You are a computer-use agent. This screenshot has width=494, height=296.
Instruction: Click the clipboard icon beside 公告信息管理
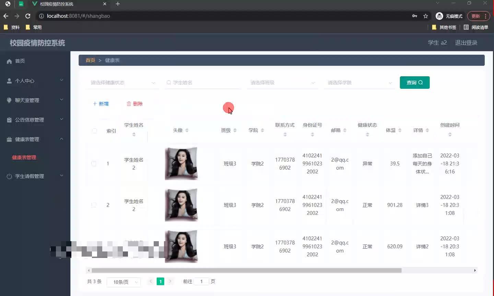tap(9, 120)
